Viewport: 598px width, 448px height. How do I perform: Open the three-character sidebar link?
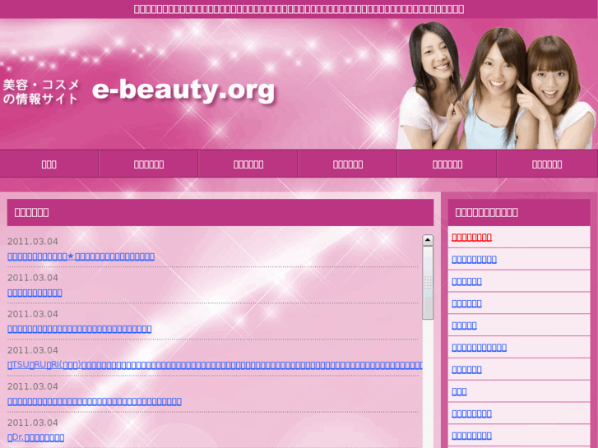(459, 391)
